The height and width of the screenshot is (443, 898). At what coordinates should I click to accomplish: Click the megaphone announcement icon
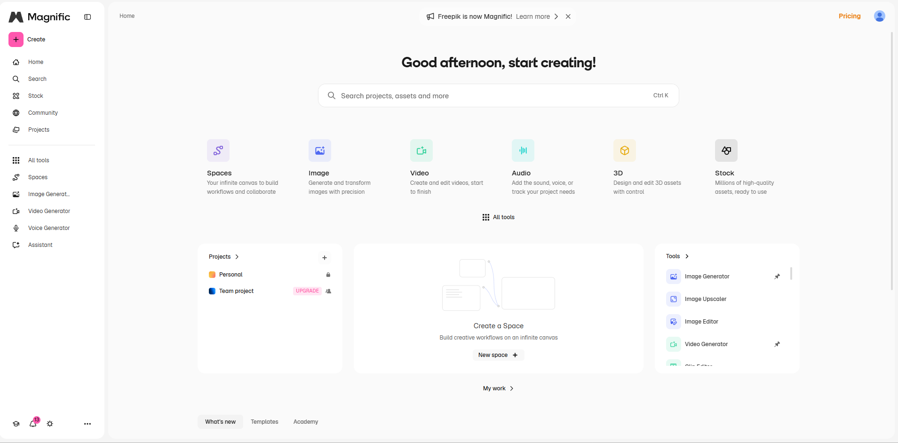[430, 16]
